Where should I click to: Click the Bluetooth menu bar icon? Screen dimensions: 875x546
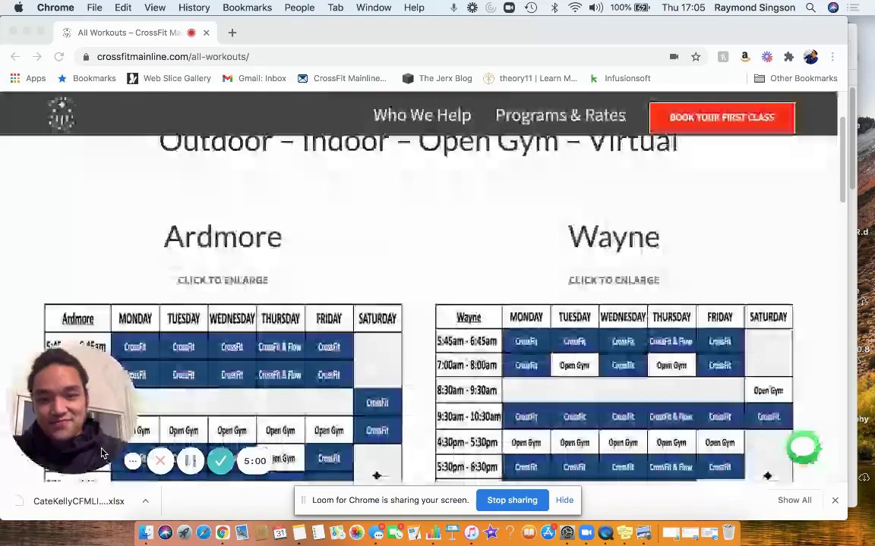(x=554, y=8)
